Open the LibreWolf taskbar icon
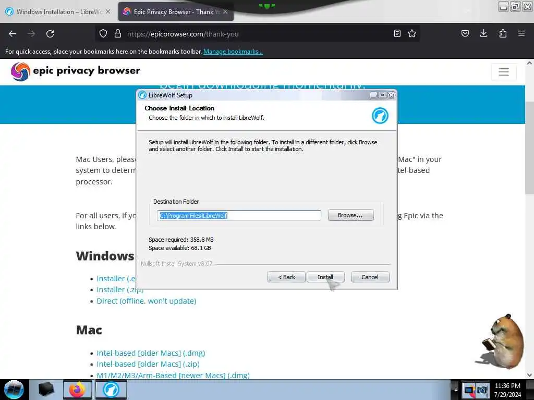Viewport: 534px width, 400px height. 111,390
